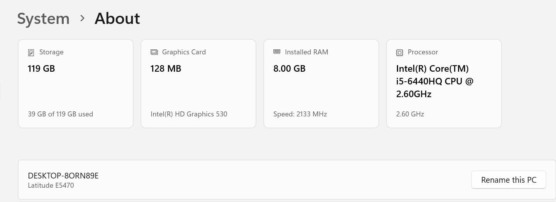Rename this PC
The height and width of the screenshot is (202, 556).
point(509,180)
